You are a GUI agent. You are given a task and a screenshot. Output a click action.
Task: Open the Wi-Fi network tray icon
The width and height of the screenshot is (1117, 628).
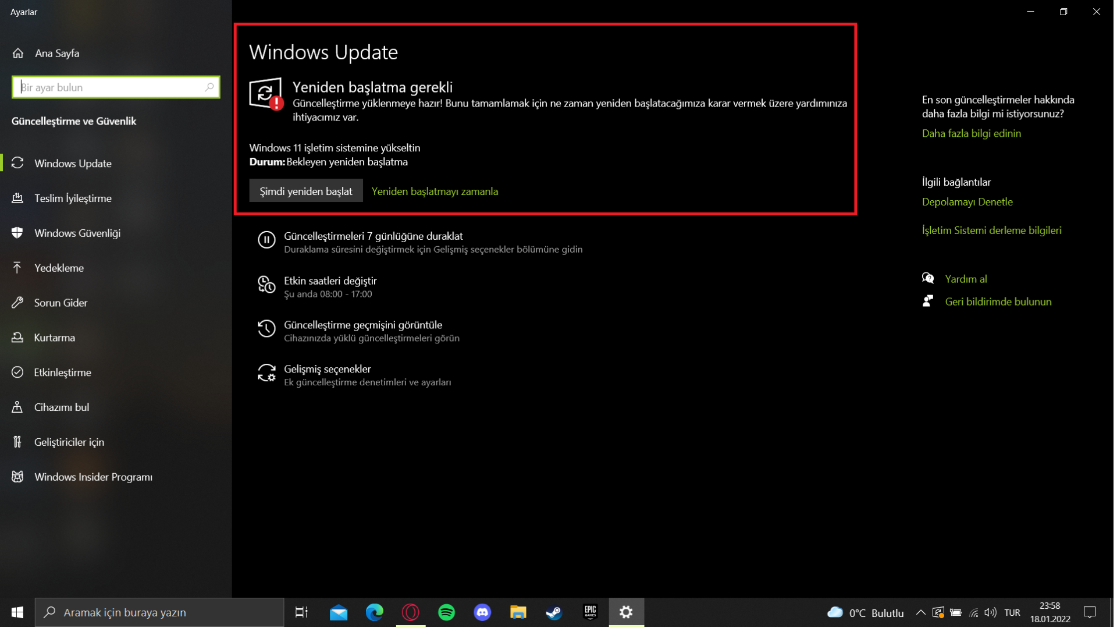point(976,613)
